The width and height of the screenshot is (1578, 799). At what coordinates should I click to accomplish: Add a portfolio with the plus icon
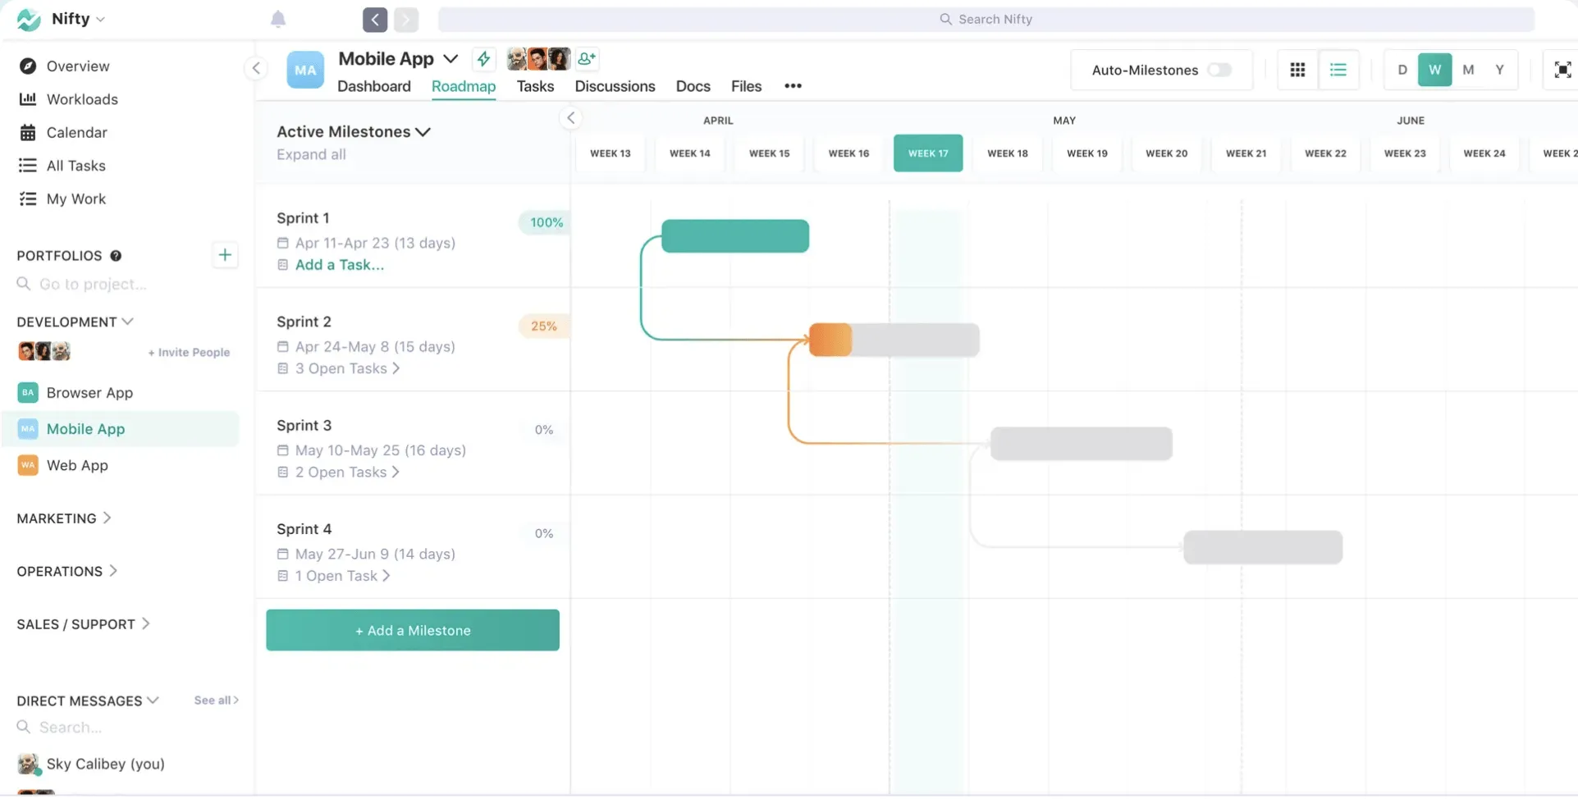tap(225, 255)
